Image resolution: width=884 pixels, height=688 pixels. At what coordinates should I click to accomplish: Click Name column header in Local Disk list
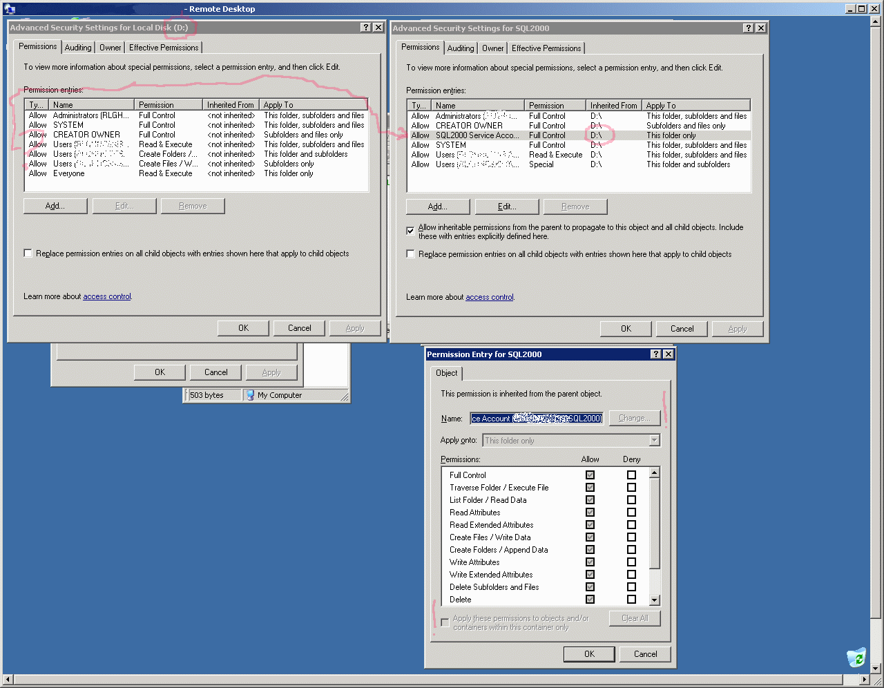91,105
